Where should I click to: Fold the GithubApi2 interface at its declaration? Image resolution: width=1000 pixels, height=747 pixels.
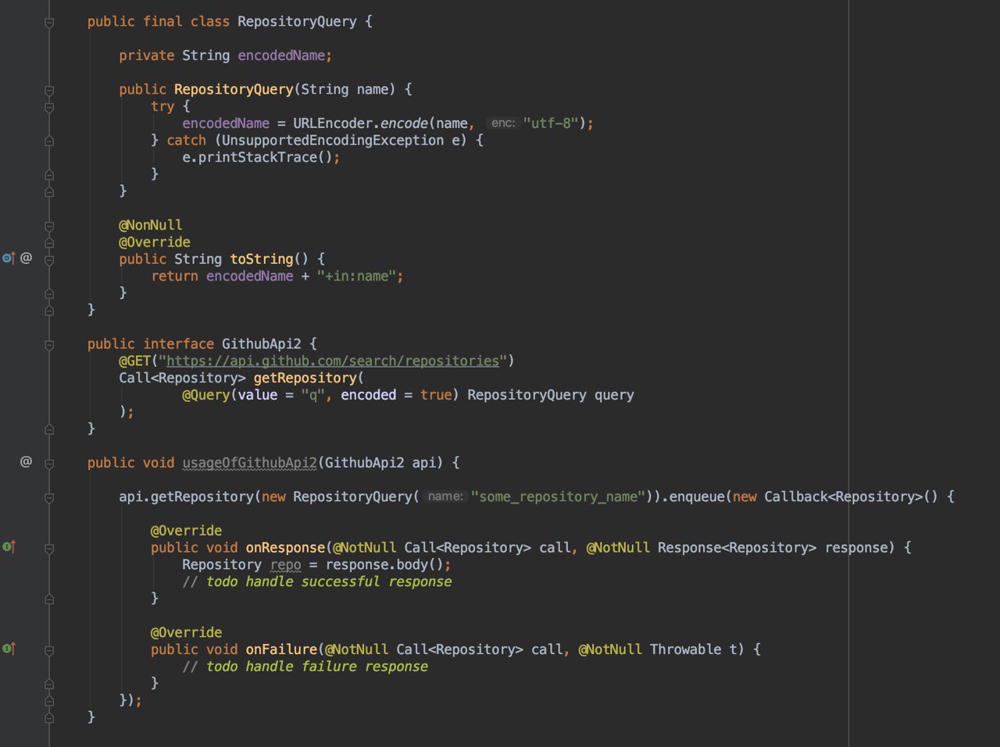[49, 345]
